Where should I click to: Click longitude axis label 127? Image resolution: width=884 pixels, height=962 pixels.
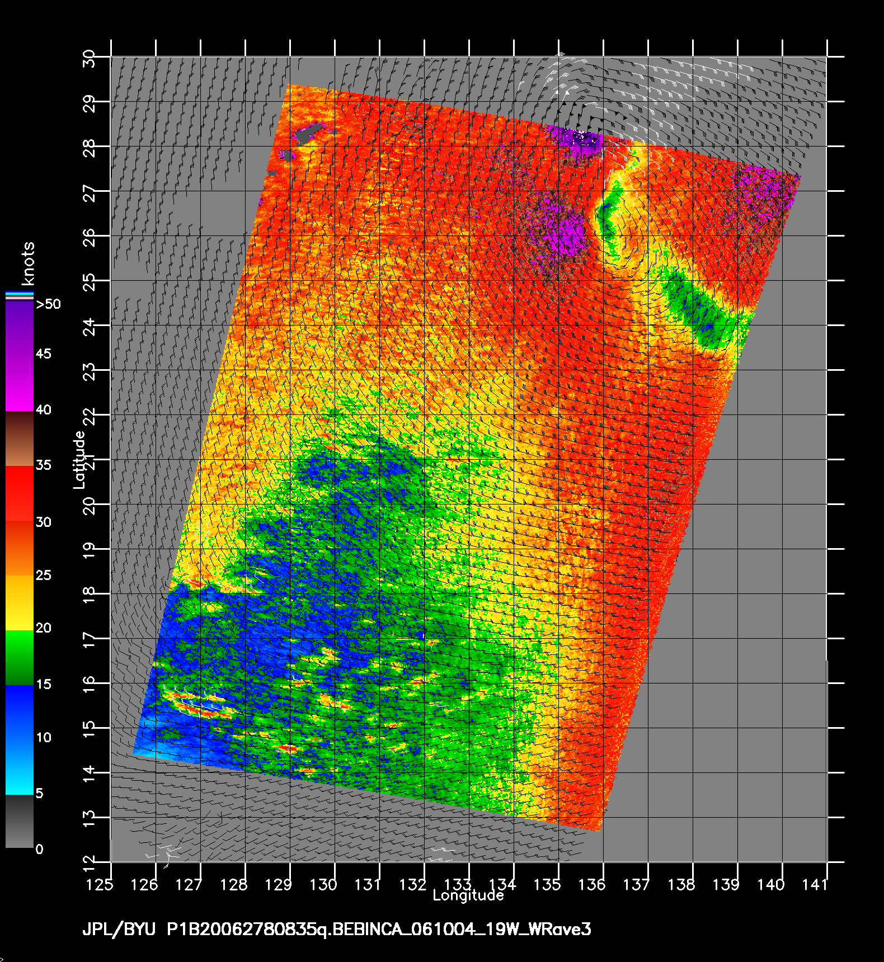click(189, 885)
